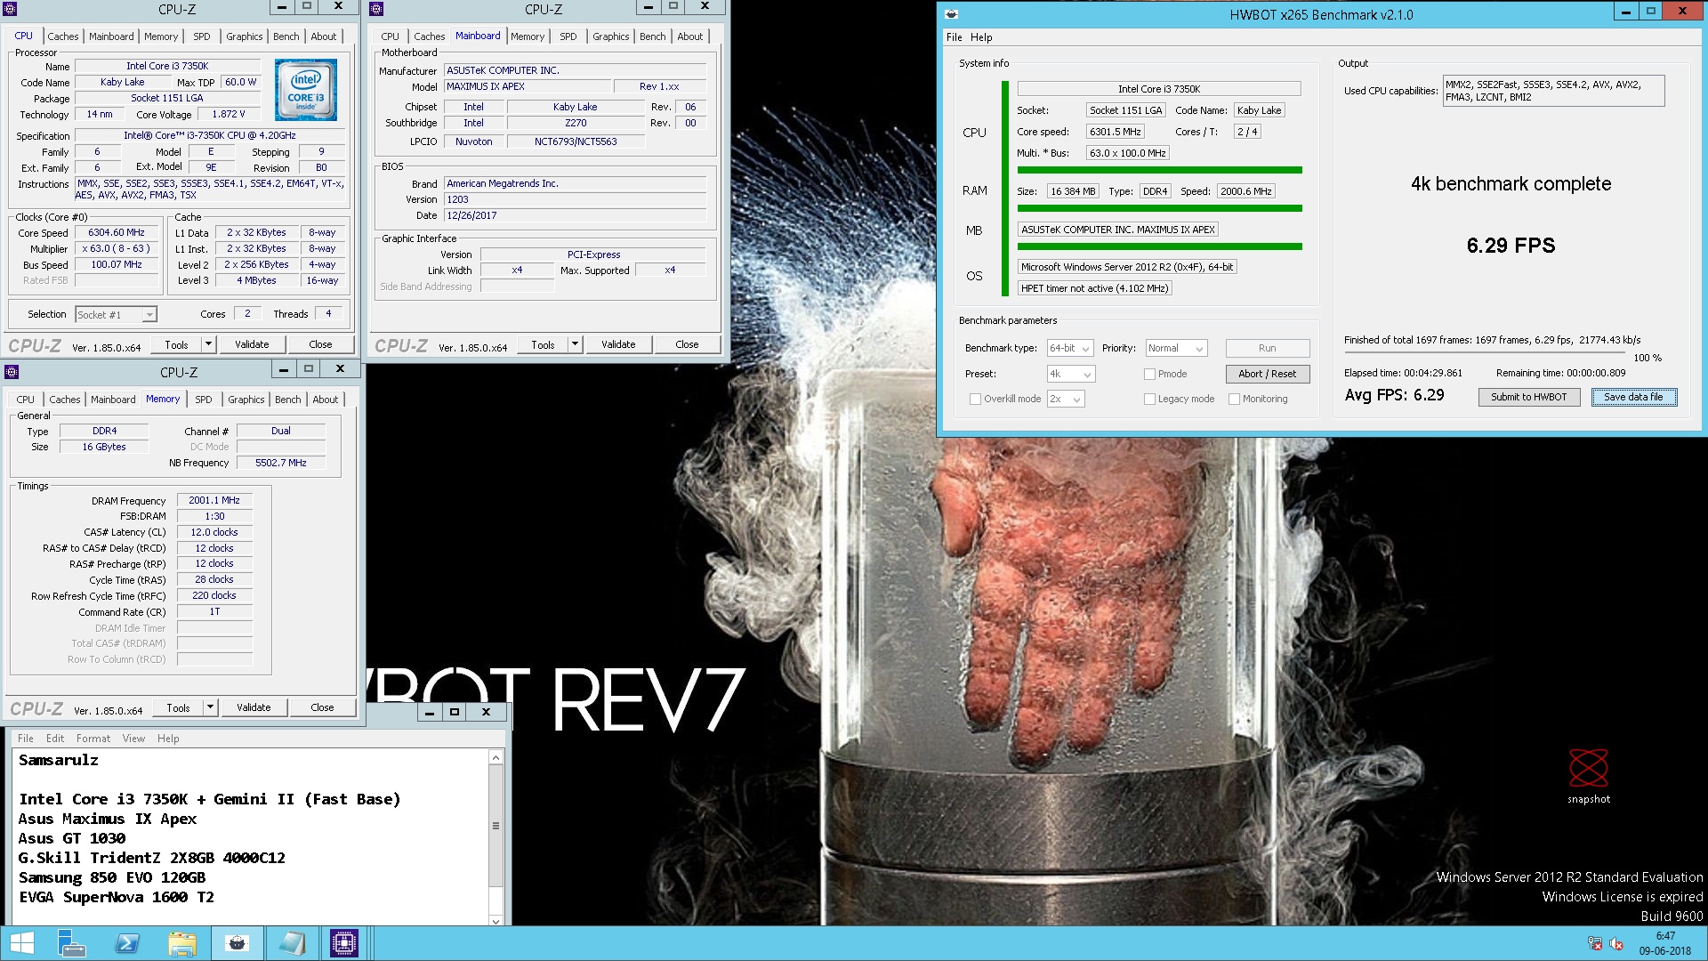
Task: Open Bench tab in CPU-Z CPU window
Action: click(x=286, y=36)
